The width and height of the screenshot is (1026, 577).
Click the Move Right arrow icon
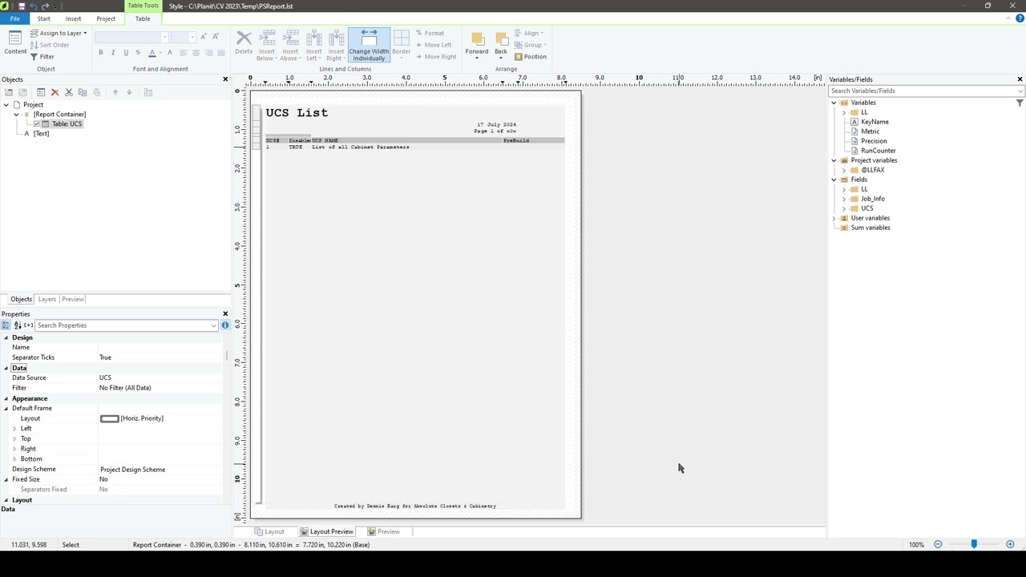(418, 57)
